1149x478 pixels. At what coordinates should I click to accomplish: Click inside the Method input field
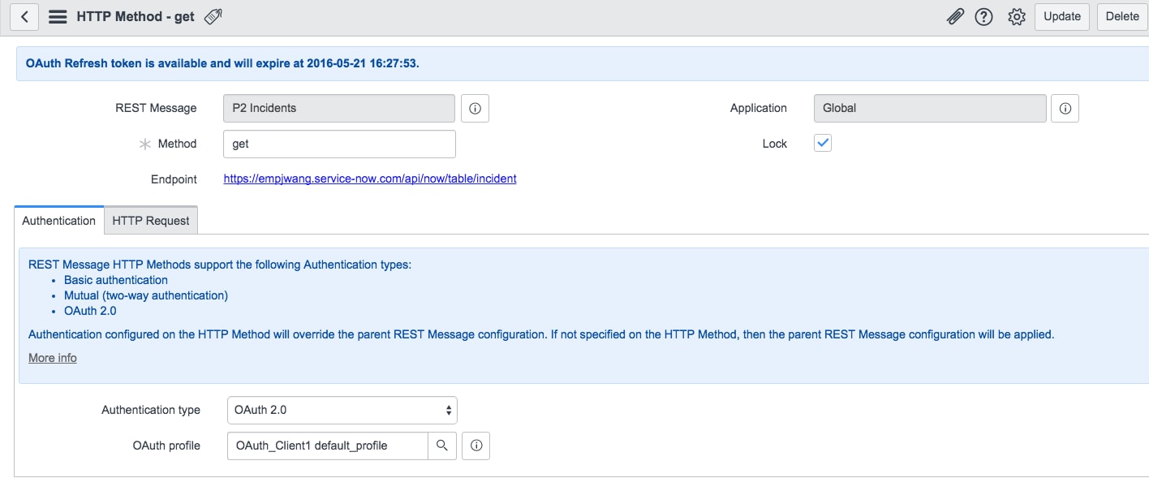[x=338, y=144]
